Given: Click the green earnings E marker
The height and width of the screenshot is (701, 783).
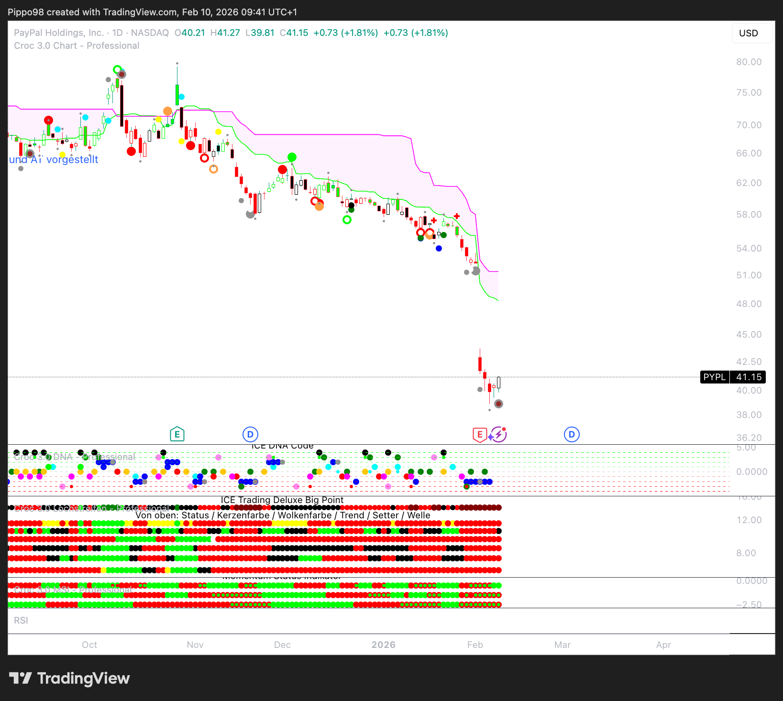Looking at the screenshot, I should coord(177,434).
